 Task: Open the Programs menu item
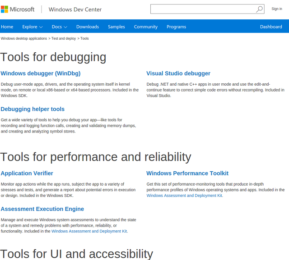[176, 27]
